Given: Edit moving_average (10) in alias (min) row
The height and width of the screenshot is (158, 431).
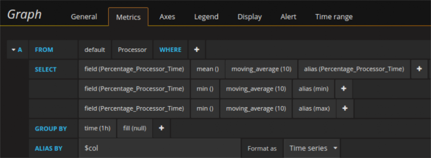Looking at the screenshot, I should point(256,89).
